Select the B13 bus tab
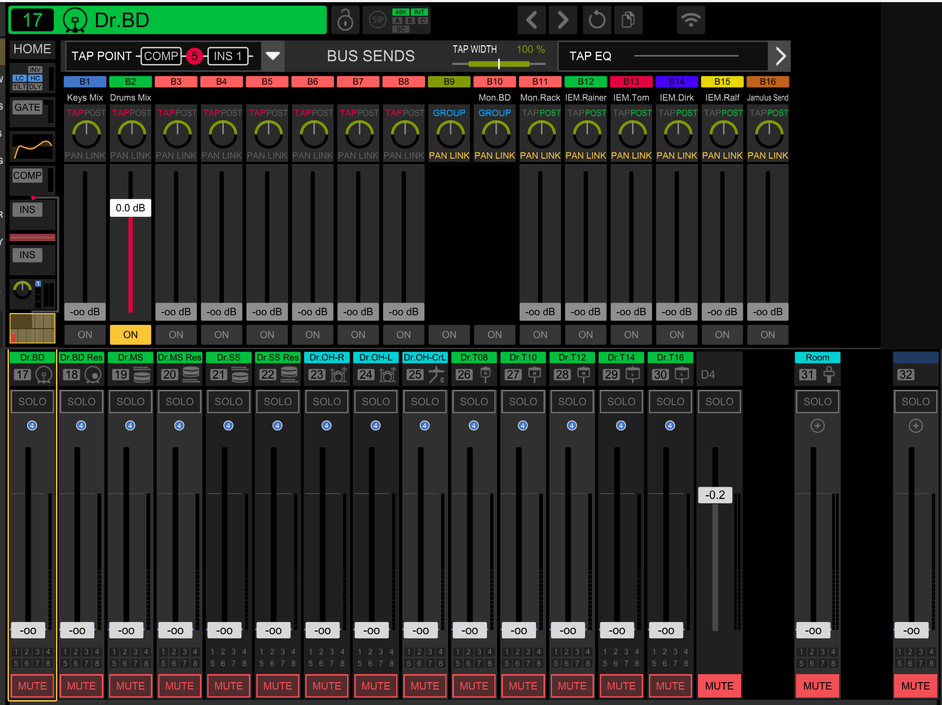Screen dimensions: 942x705 [x=631, y=81]
